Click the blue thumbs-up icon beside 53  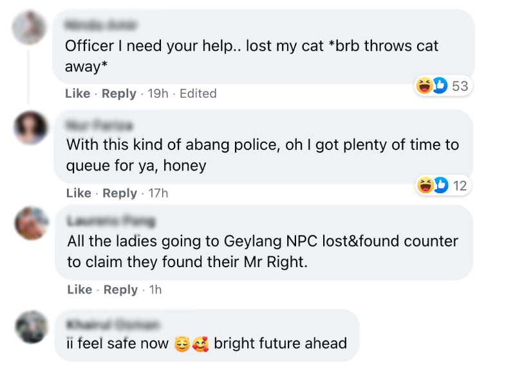(439, 85)
